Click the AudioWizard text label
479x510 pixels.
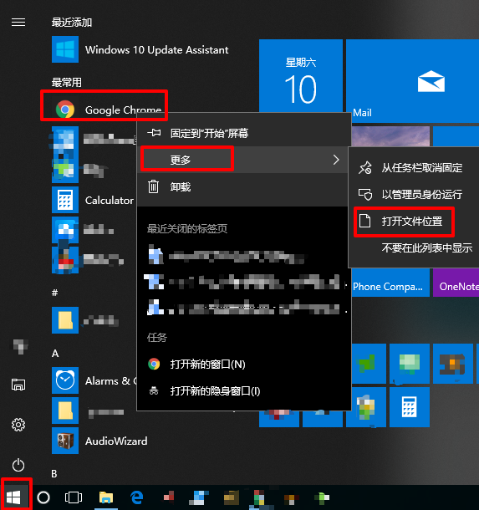click(x=116, y=441)
